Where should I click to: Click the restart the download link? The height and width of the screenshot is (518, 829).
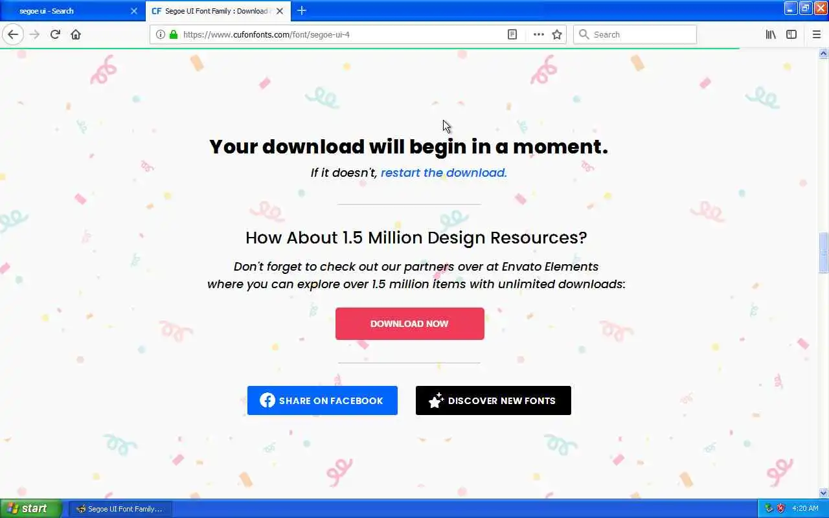[x=444, y=173]
